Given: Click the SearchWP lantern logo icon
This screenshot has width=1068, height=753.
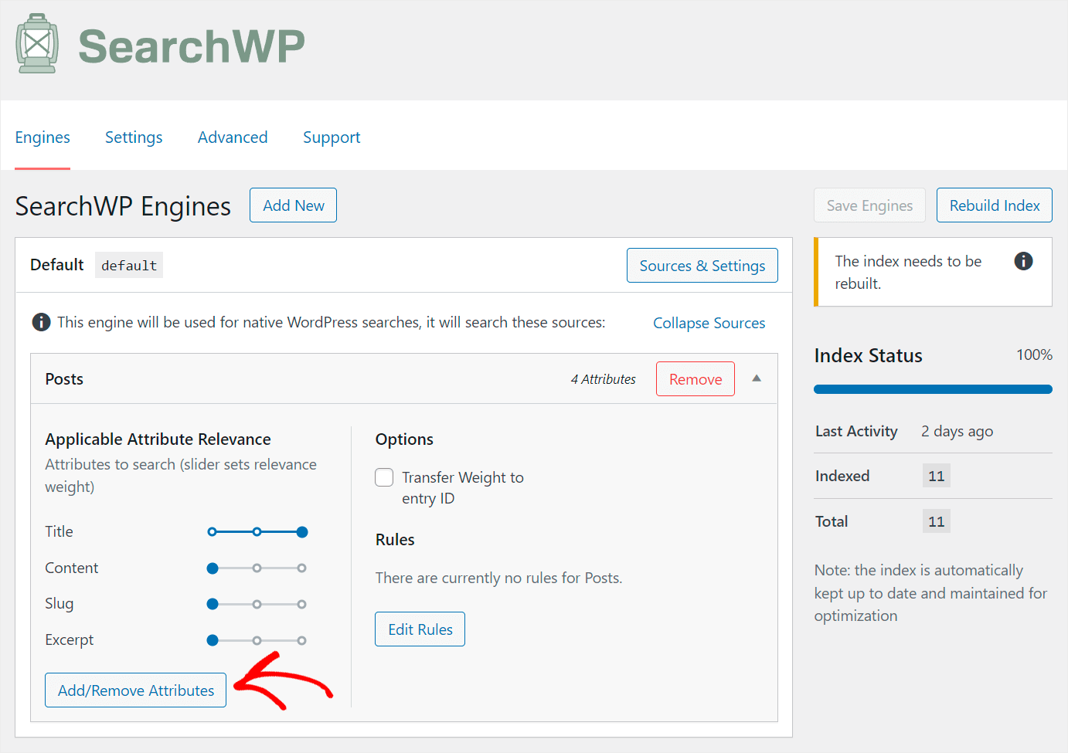Looking at the screenshot, I should point(37,44).
